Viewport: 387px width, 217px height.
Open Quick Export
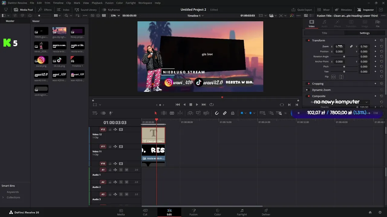tap(301, 10)
